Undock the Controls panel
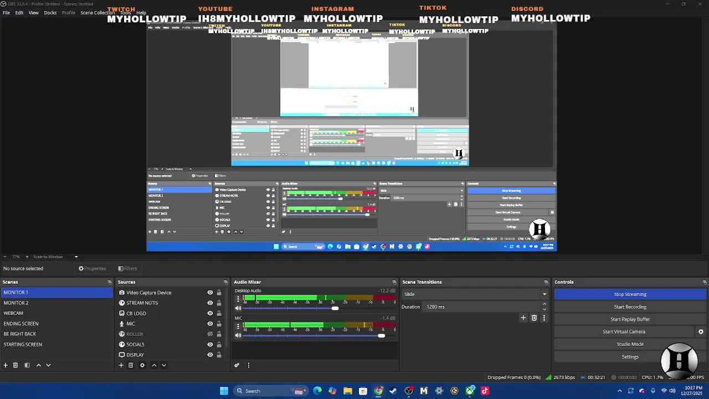Image resolution: width=709 pixels, height=399 pixels. (x=705, y=282)
